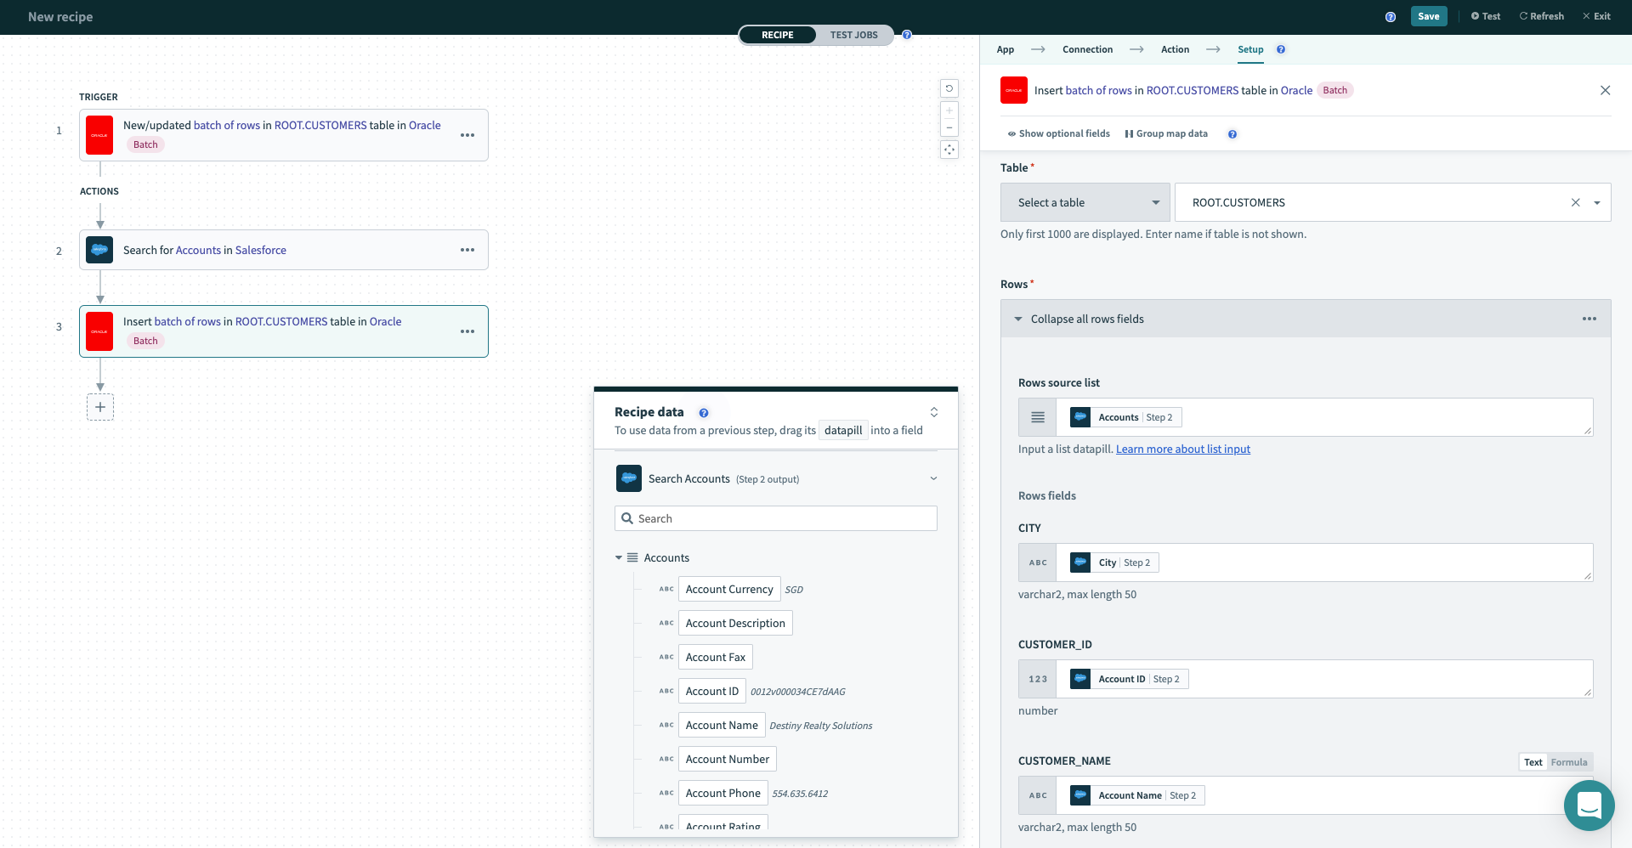The width and height of the screenshot is (1632, 848).
Task: Toggle CUSTOMER_NAME field to Formula mode
Action: coord(1568,762)
